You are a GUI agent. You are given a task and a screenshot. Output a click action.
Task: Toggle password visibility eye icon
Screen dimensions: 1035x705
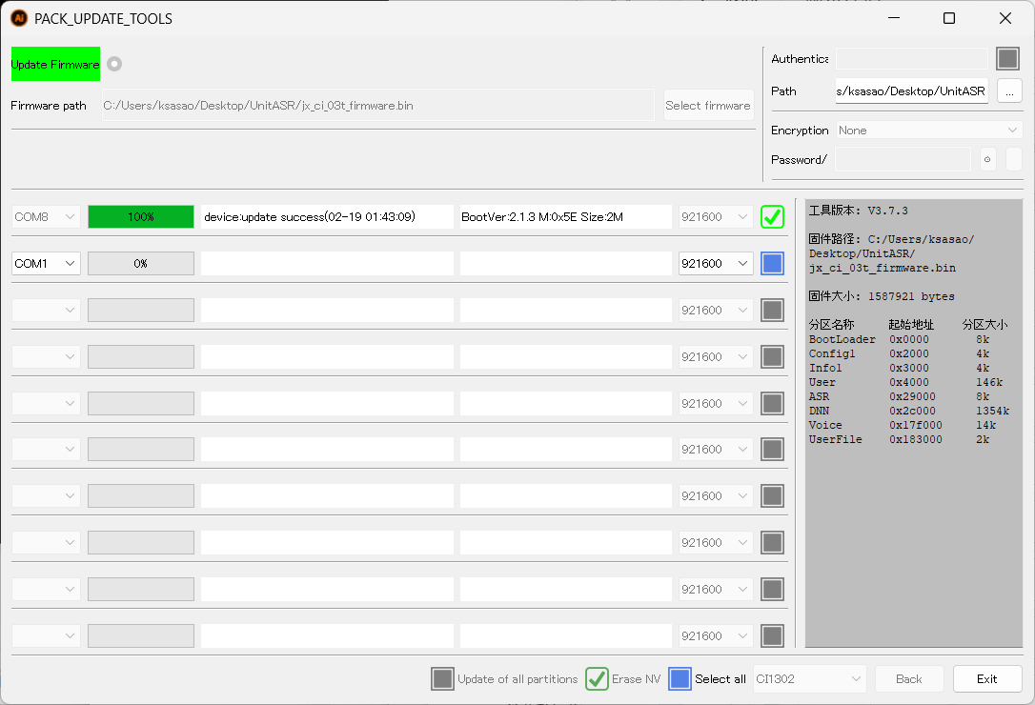tap(987, 159)
